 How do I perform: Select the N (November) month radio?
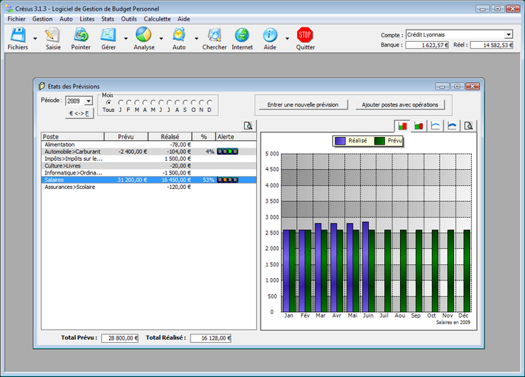point(201,102)
